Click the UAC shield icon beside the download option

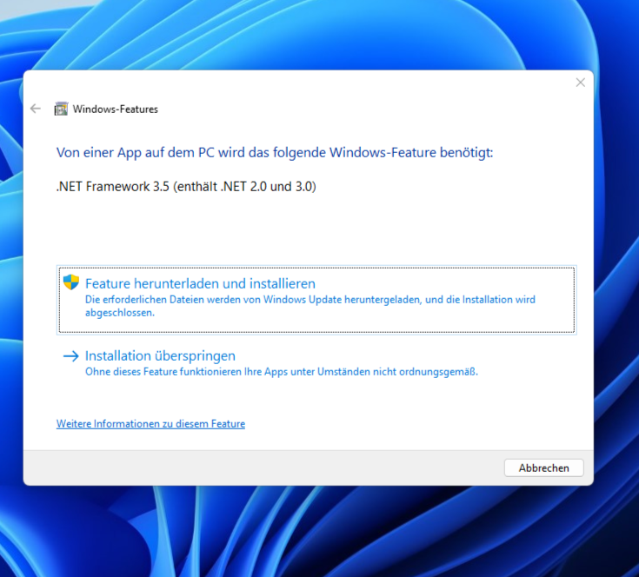(71, 282)
